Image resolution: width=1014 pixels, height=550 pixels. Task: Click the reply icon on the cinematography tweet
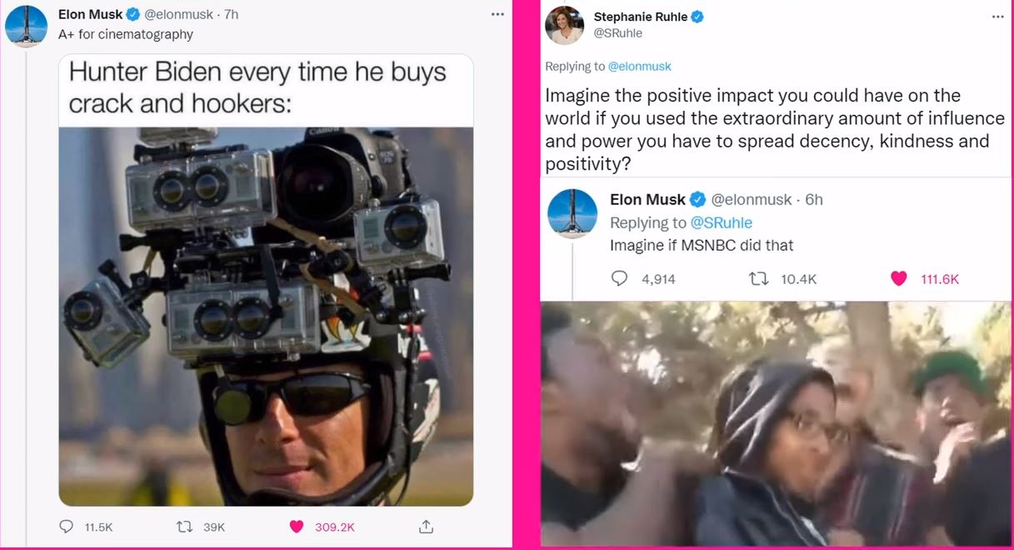[67, 527]
